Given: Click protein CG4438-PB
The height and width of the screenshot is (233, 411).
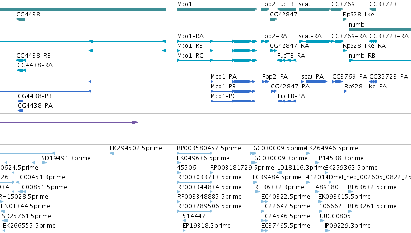Looking at the screenshot, I should [35, 96].
